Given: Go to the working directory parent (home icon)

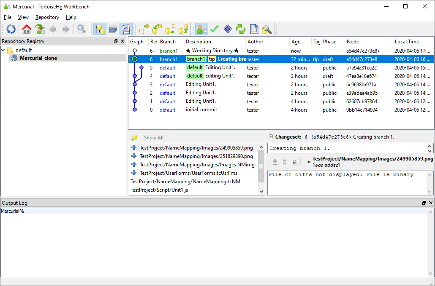Looking at the screenshot, I should (27, 29).
